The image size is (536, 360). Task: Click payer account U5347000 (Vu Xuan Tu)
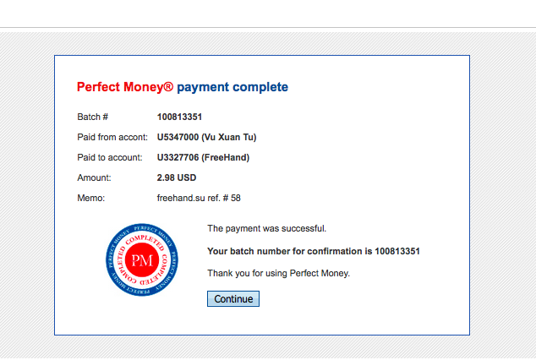pos(206,137)
